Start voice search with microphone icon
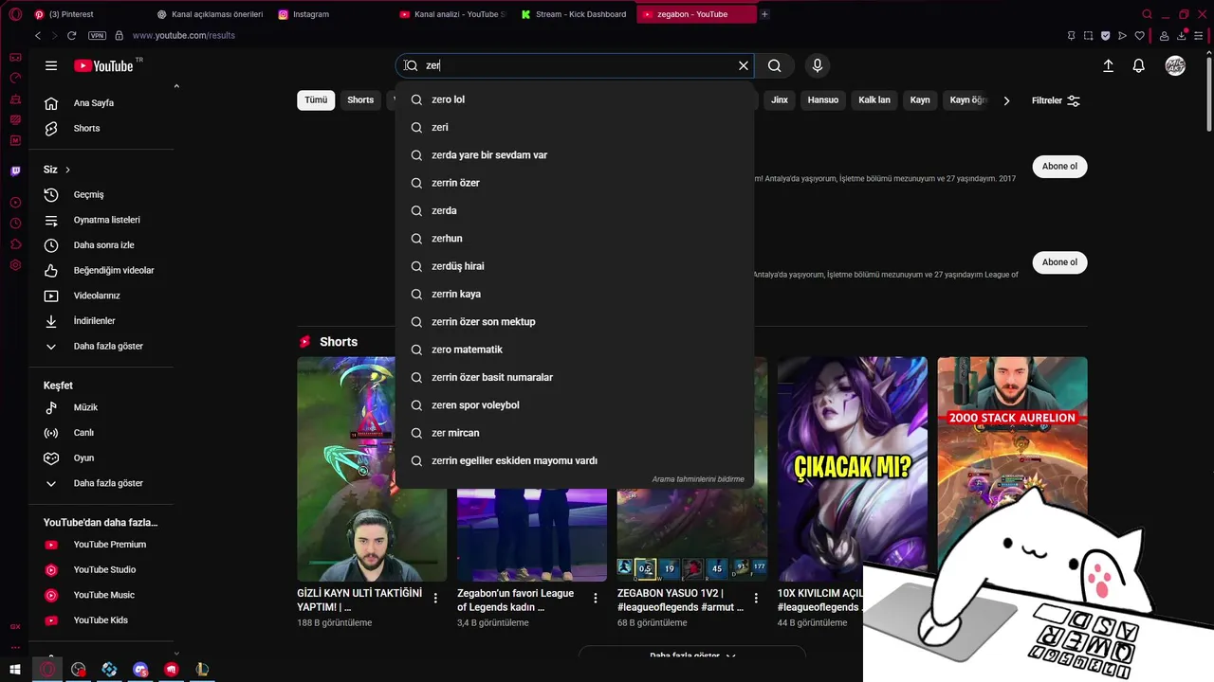This screenshot has width=1214, height=682. pyautogui.click(x=818, y=65)
